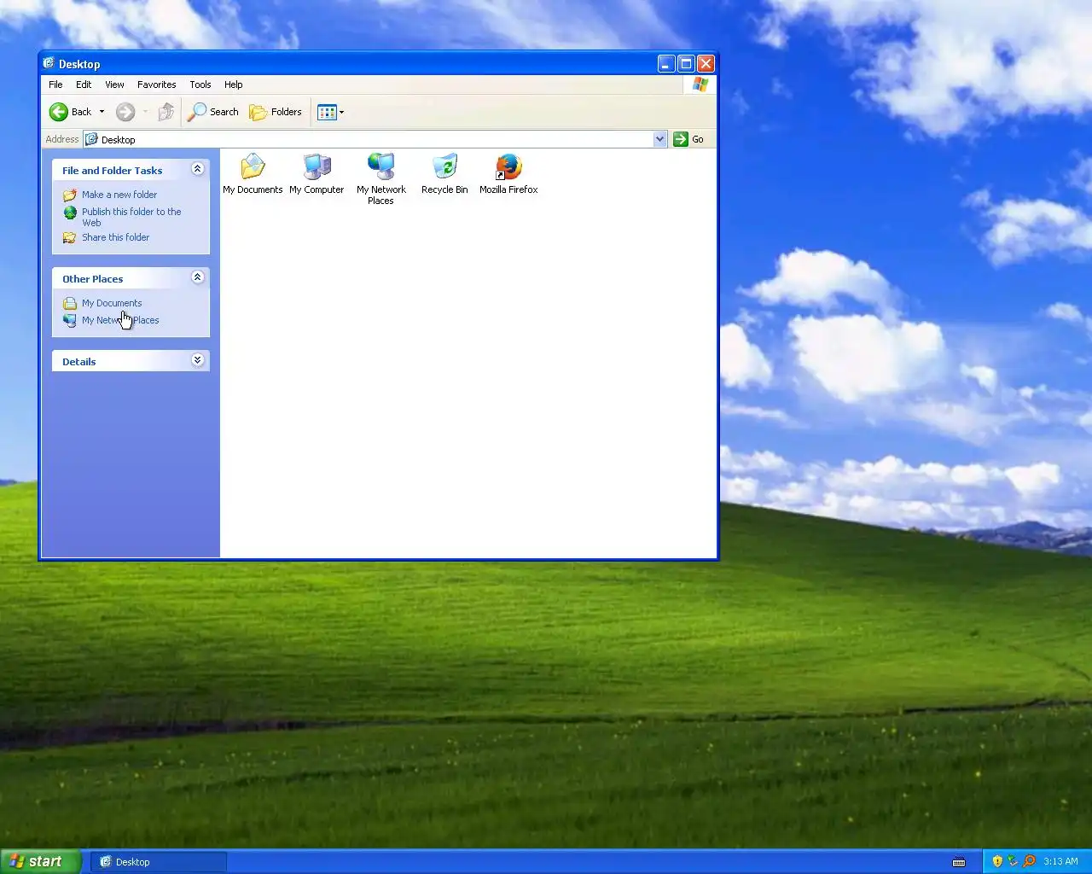Screen dimensions: 1092x874
Task: Click the Details header text
Action: pyautogui.click(x=78, y=362)
